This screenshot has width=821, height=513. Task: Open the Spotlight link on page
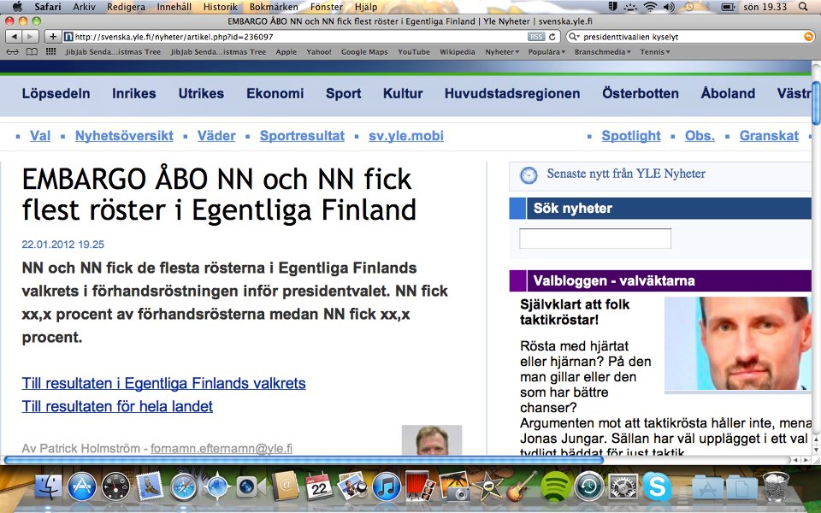coord(631,136)
